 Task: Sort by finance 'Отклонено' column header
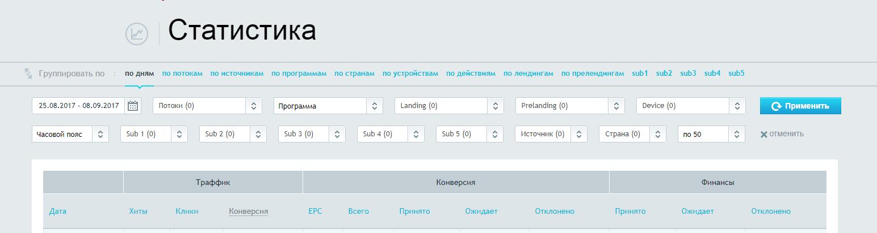click(x=771, y=211)
